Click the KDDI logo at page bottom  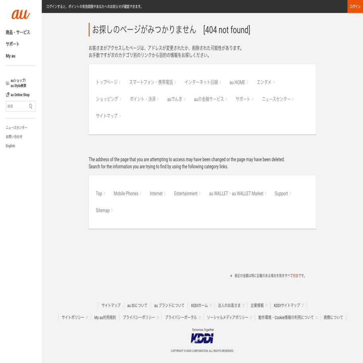[x=202, y=338]
